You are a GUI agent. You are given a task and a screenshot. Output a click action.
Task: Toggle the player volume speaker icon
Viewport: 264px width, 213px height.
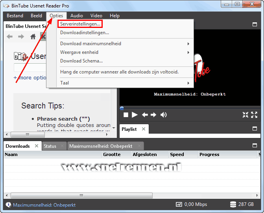(x=164, y=115)
